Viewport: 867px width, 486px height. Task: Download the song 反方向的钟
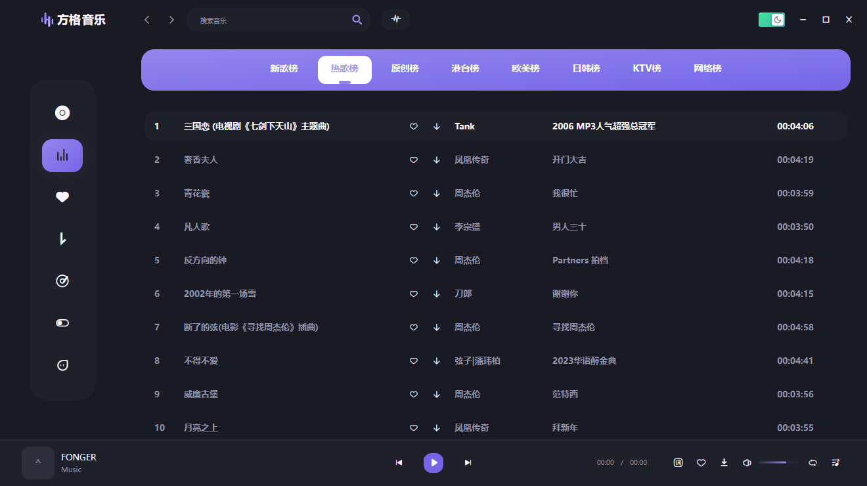coord(436,260)
